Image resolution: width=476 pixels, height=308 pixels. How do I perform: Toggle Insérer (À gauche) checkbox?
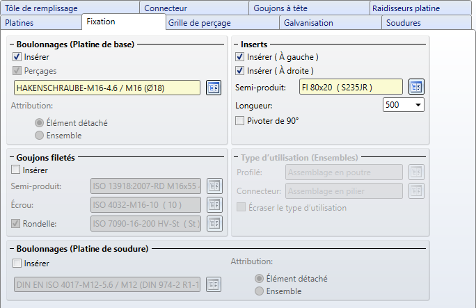[x=241, y=57]
